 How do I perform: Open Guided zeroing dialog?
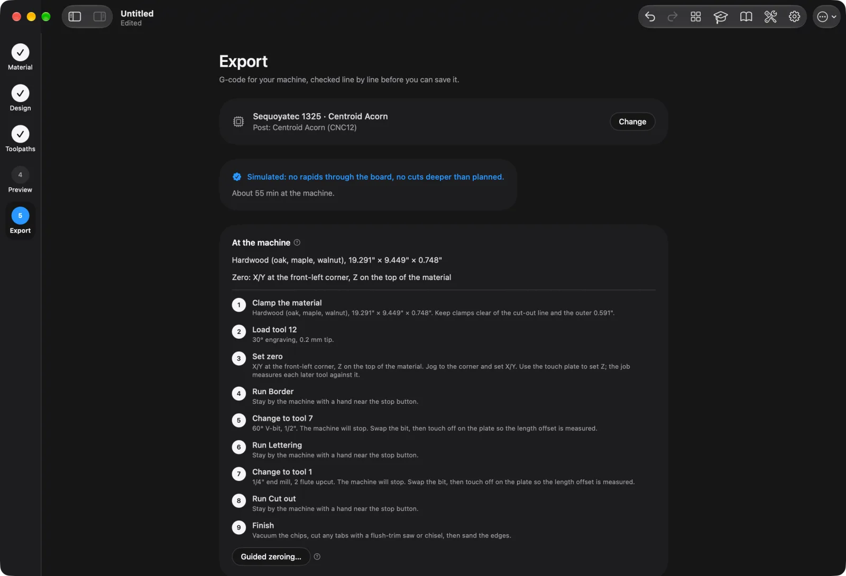click(271, 556)
